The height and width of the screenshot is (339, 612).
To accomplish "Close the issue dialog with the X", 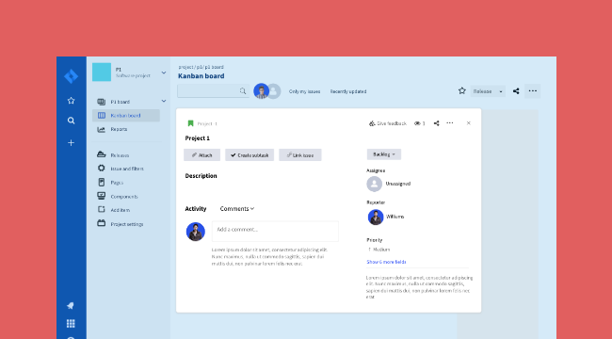I will [468, 123].
